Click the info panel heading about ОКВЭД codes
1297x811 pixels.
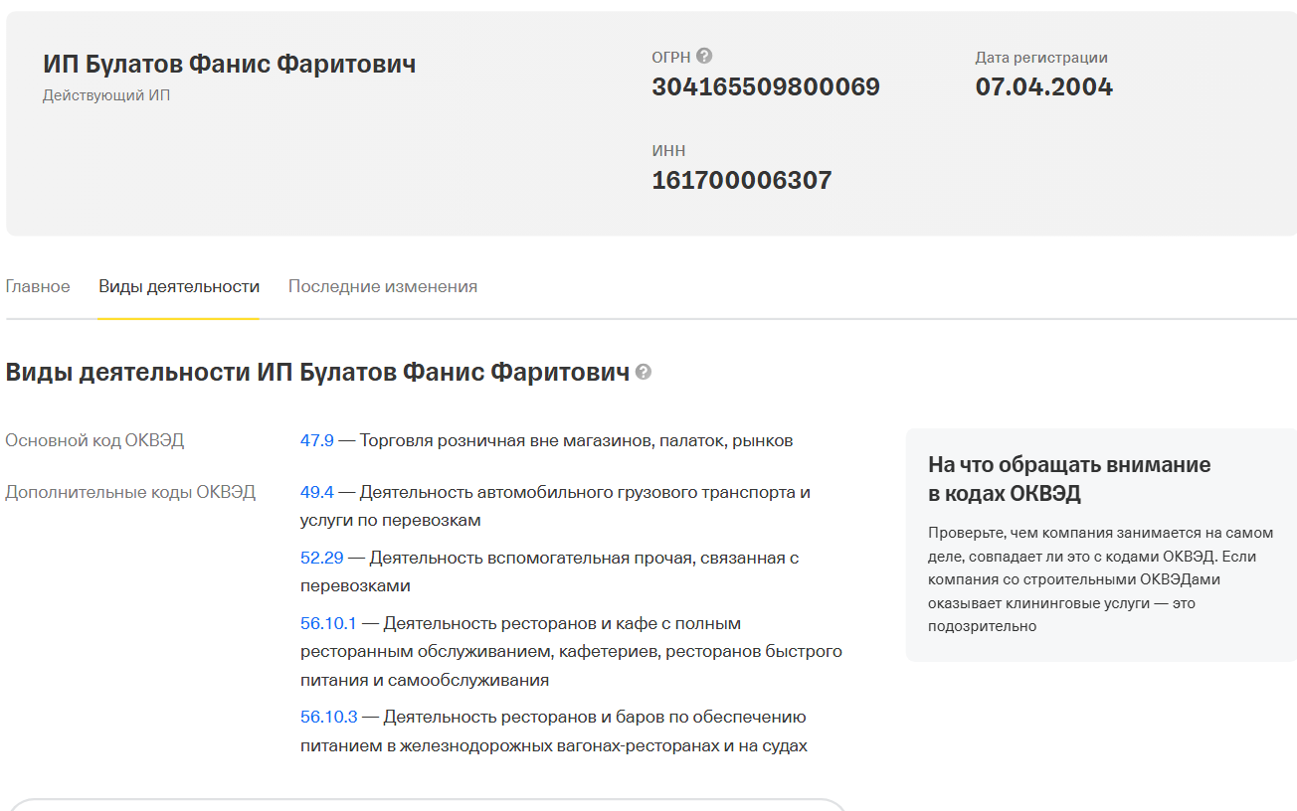[1069, 475]
